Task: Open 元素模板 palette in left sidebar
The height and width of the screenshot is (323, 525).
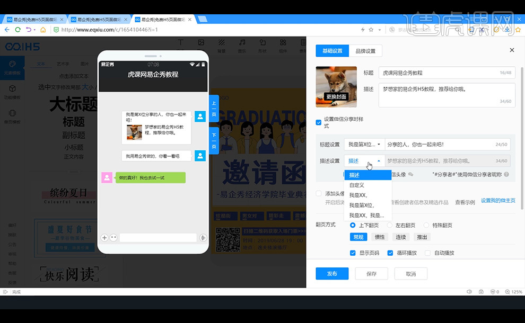Action: 12,68
